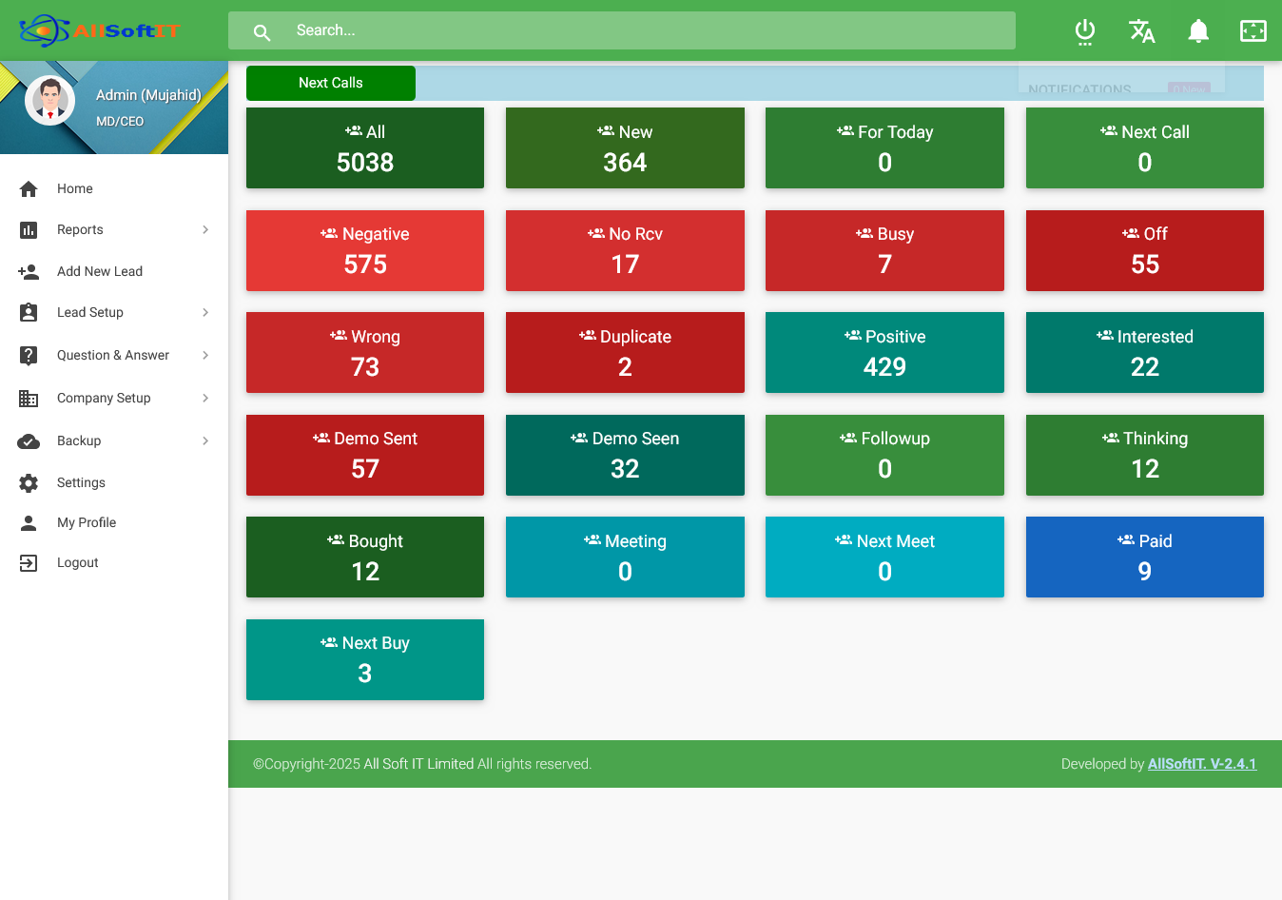
Task: Click the Add New Lead person icon
Action: point(29,272)
